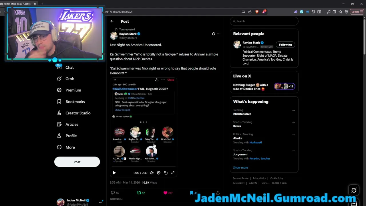Screen dimensions: 366x206
Task: Click the share icon under the post
Action: (218, 193)
